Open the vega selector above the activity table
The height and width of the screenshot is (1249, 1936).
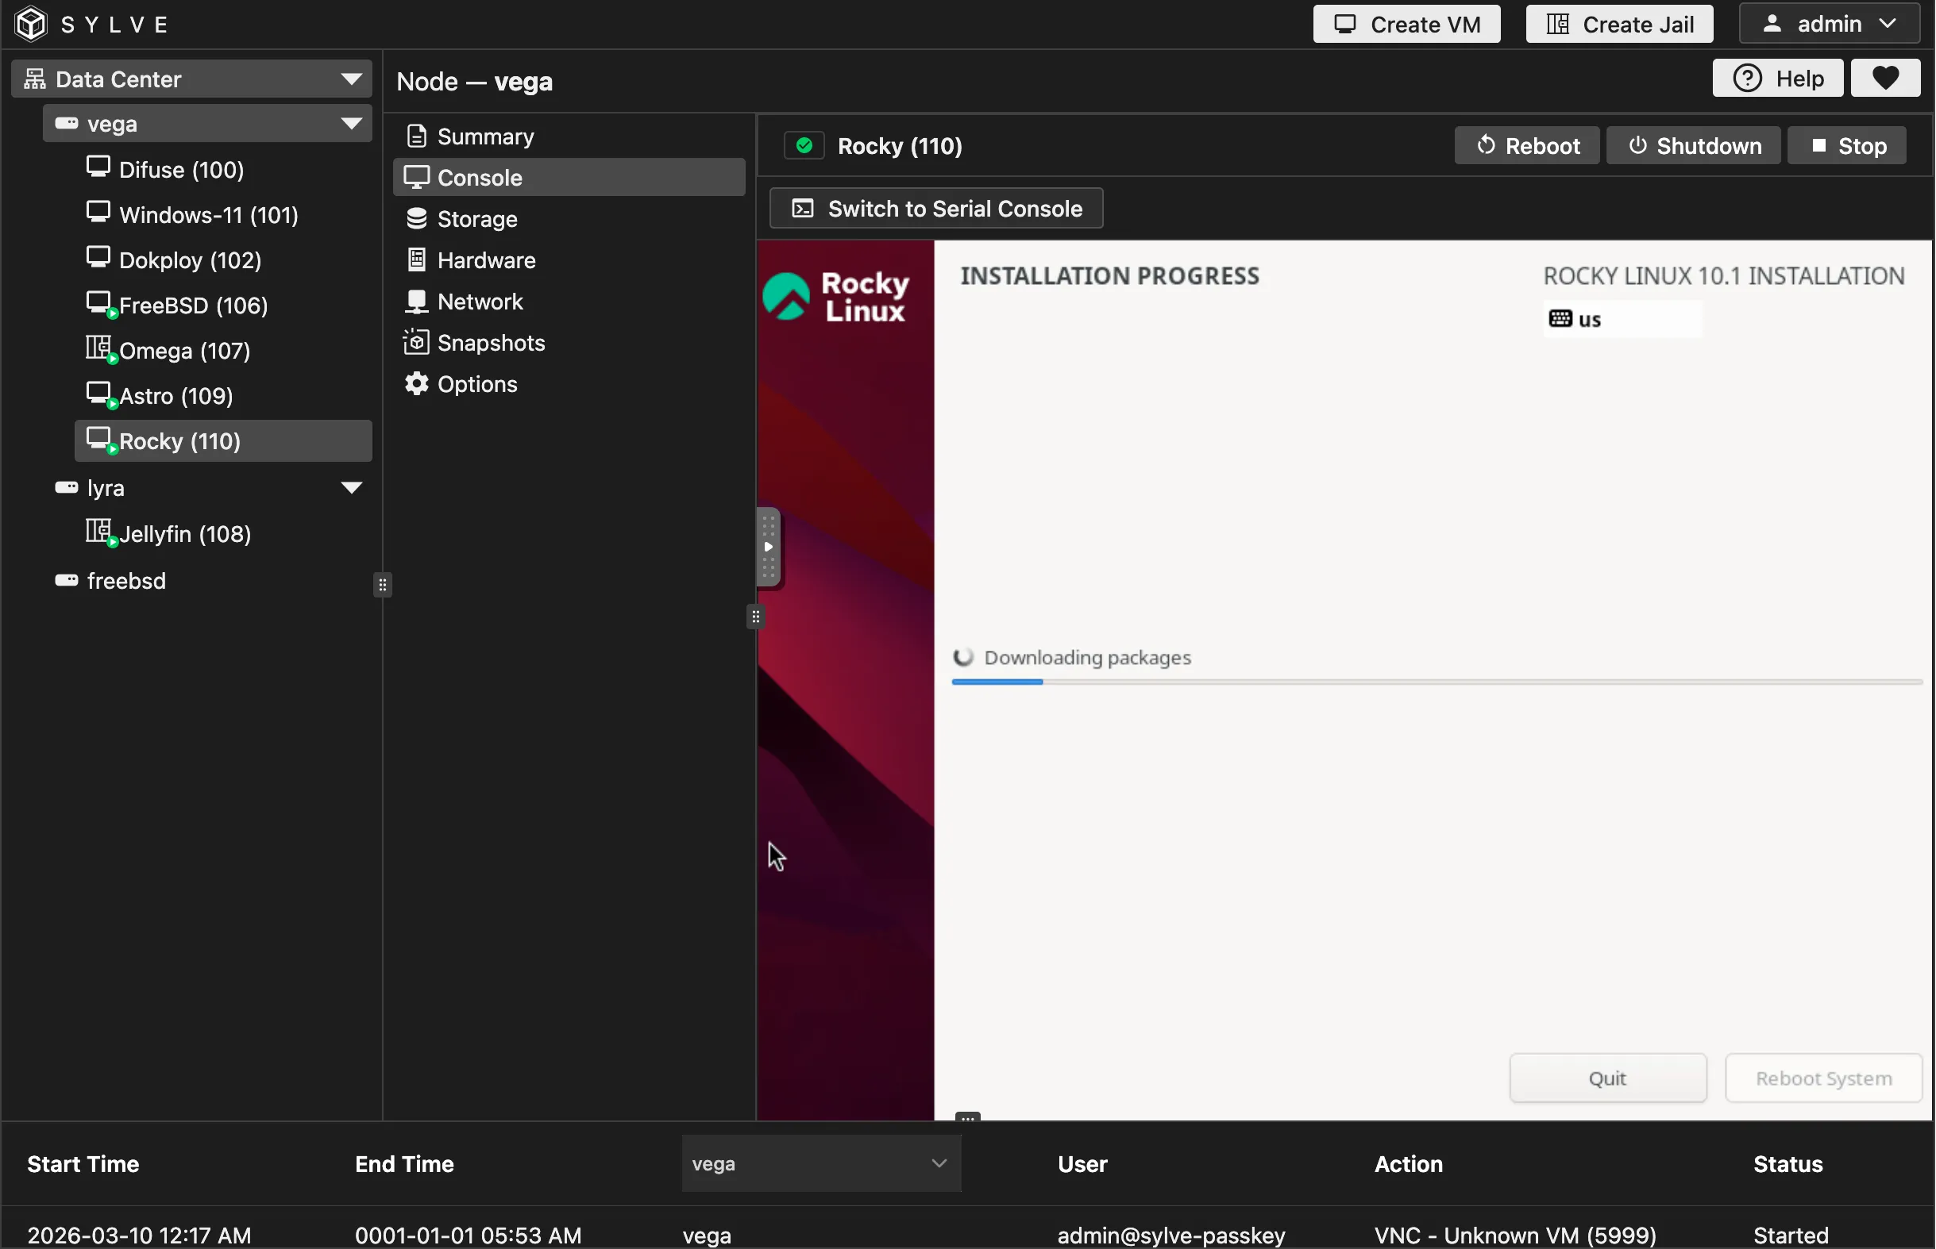tap(820, 1163)
